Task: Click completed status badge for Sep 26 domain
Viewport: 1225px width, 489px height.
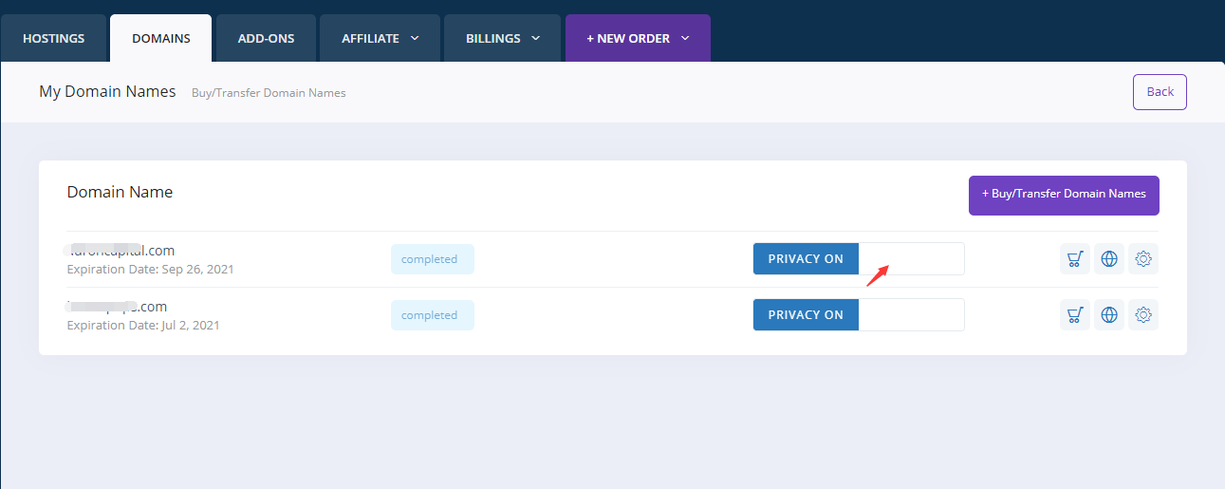Action: tap(432, 259)
